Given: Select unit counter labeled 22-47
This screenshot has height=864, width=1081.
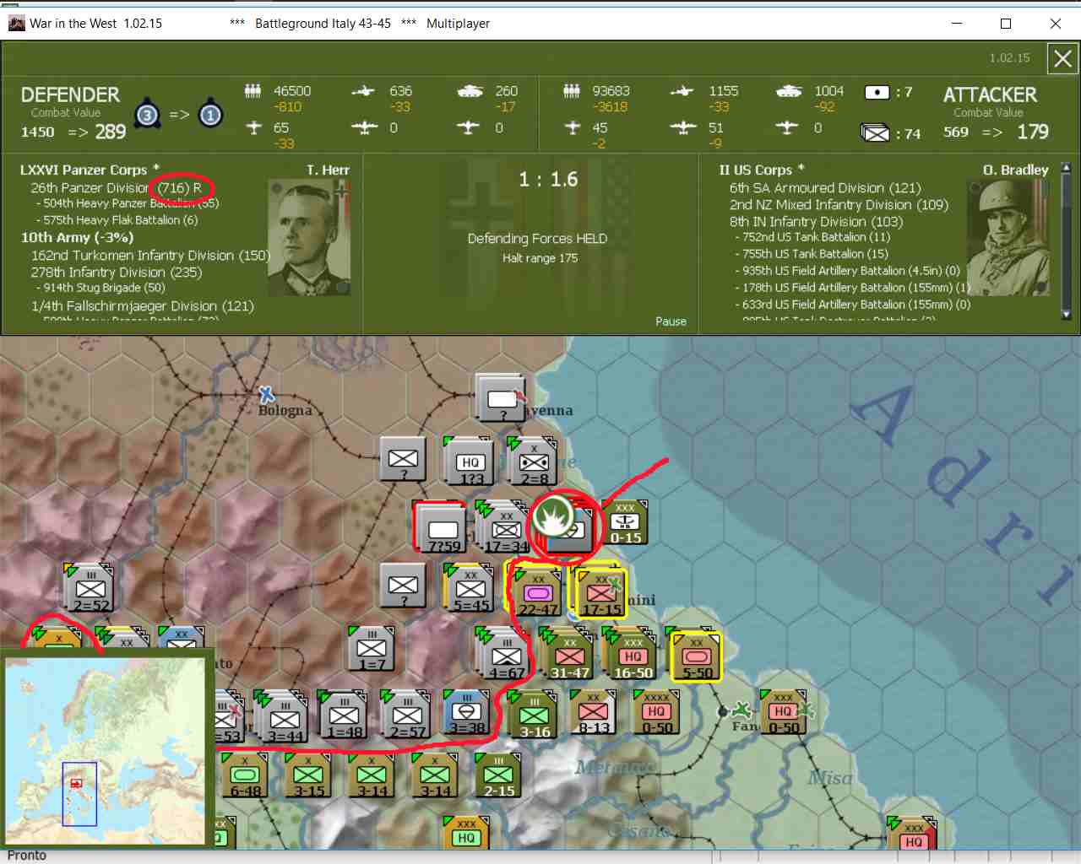Looking at the screenshot, I should (x=538, y=593).
